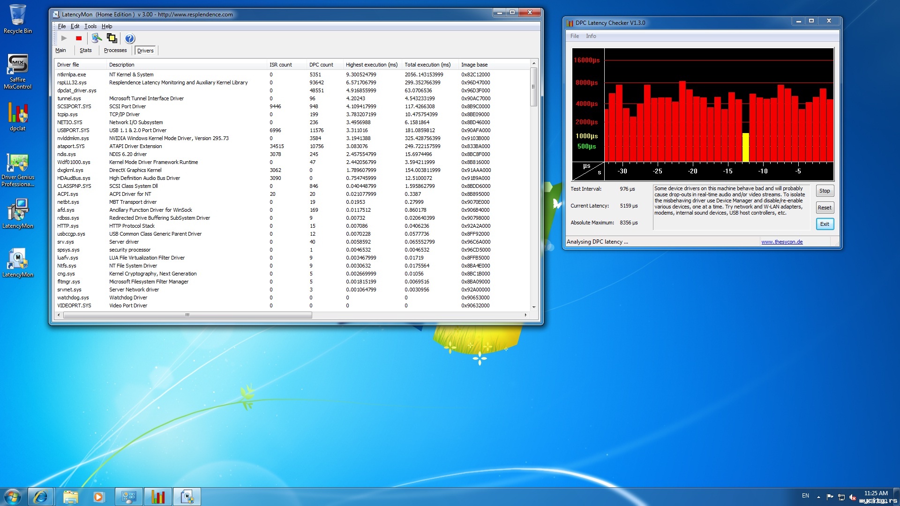
Task: Open Windows Media Player from the taskbar
Action: [x=98, y=497]
